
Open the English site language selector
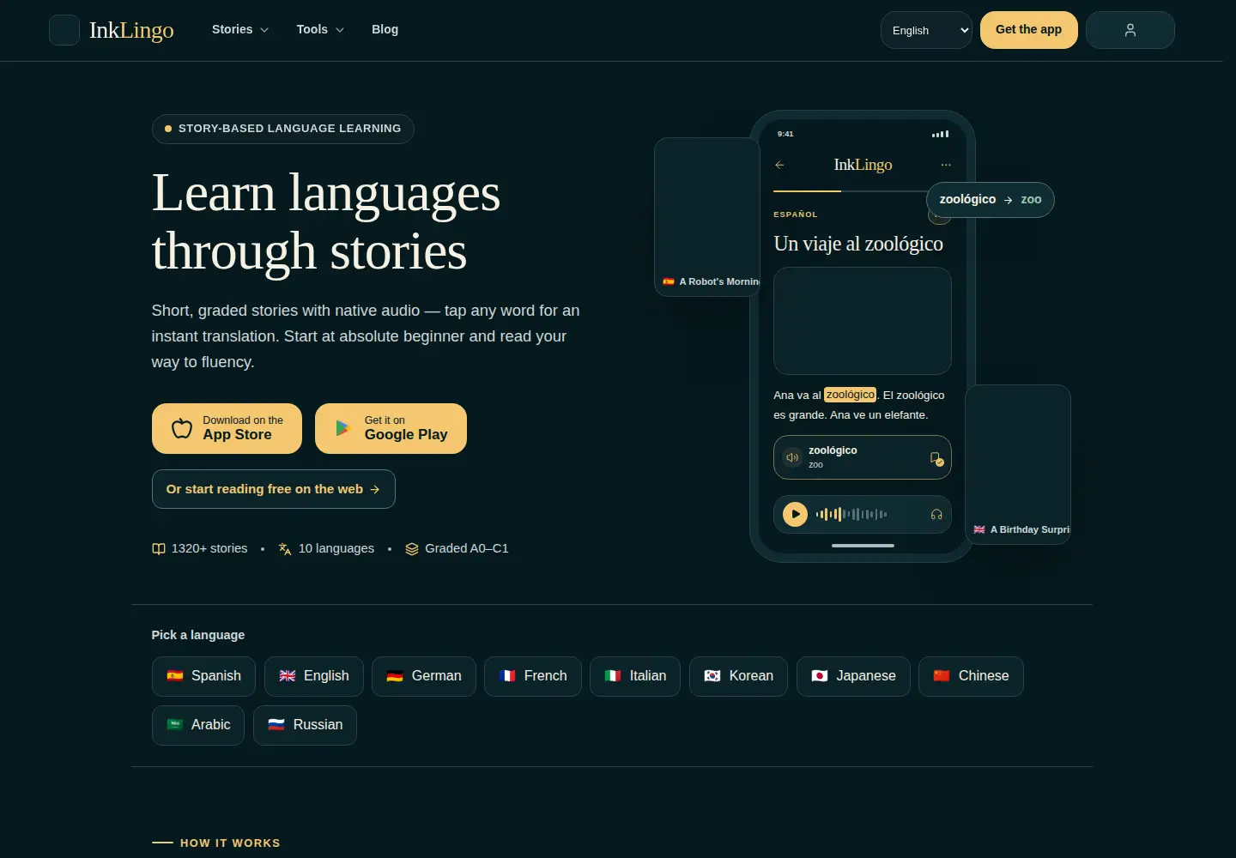click(926, 30)
